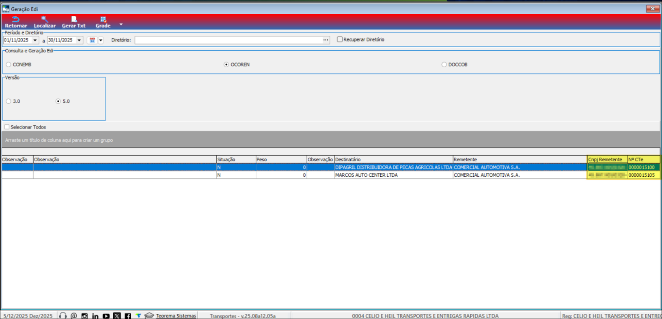Select the CONEMB radio option
Screen dimensions: 662x319
(x=9, y=64)
